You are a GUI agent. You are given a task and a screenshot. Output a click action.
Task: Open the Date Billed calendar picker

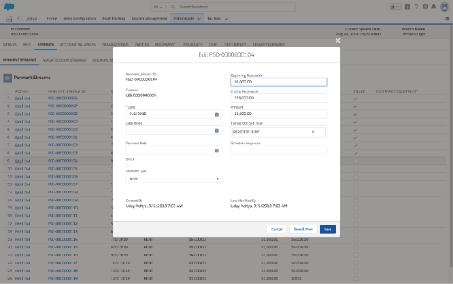[217, 130]
